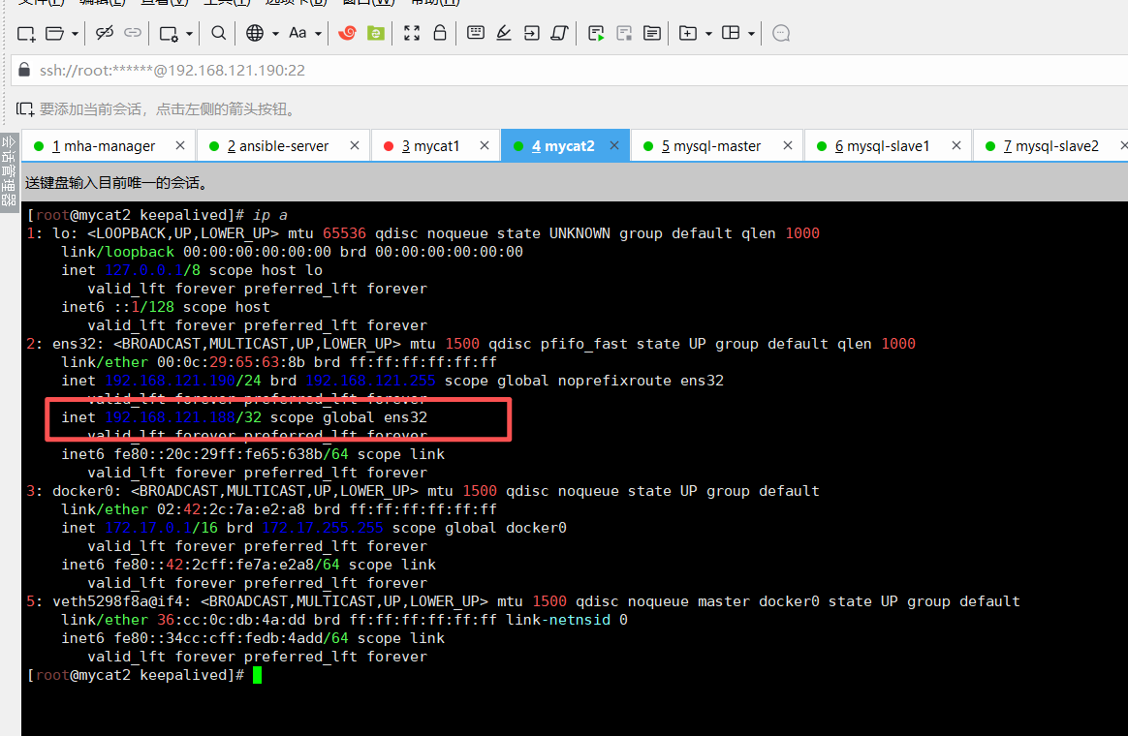Viewport: 1128px width, 736px height.
Task: Launch the red swirl Xmanager icon
Action: tap(348, 33)
